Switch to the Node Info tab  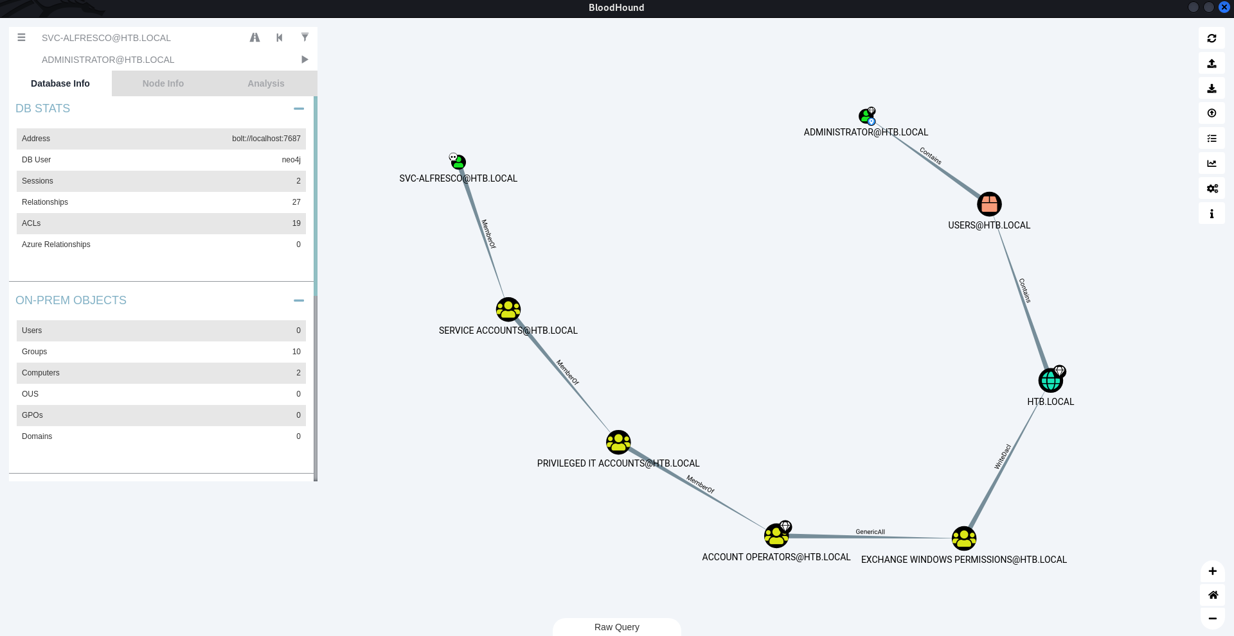[163, 83]
